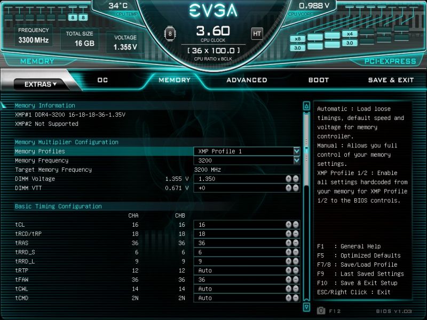Click the DIMM VTT +0 value field
The height and width of the screenshot is (320, 427).
(247, 188)
